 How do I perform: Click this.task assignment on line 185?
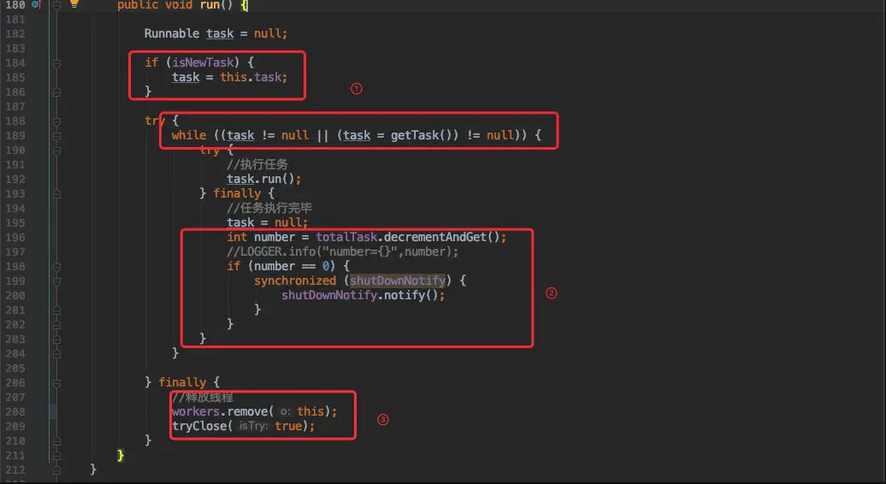point(254,77)
